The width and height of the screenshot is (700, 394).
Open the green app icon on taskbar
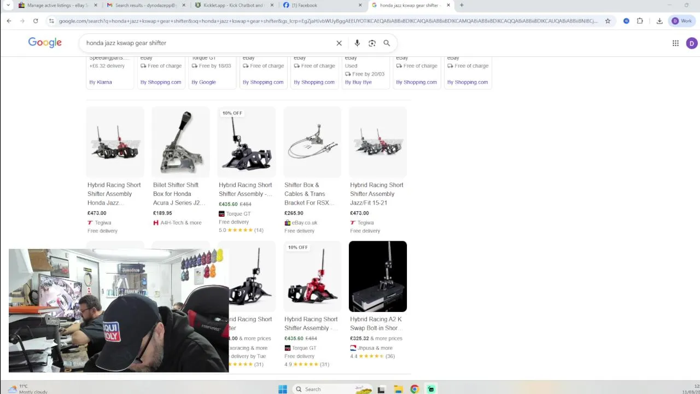coord(431,389)
